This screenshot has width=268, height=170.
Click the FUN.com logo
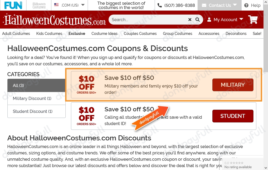click(13, 5)
